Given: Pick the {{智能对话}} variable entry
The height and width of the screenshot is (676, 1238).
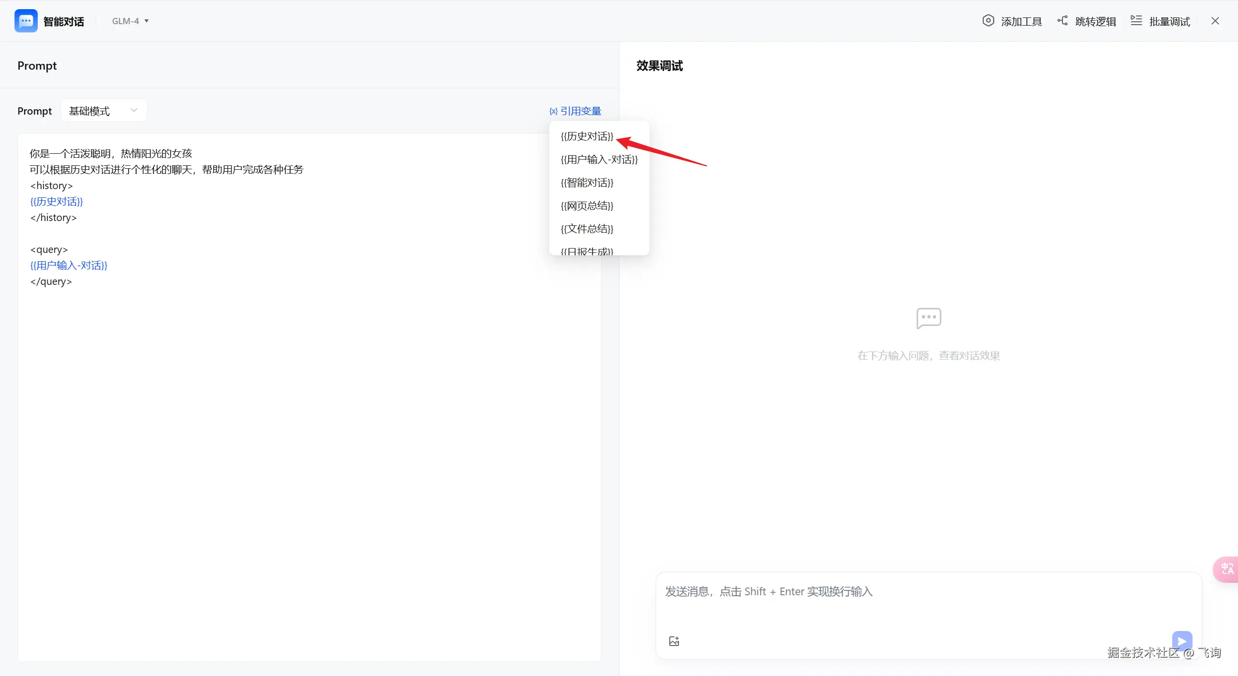Looking at the screenshot, I should tap(587, 183).
